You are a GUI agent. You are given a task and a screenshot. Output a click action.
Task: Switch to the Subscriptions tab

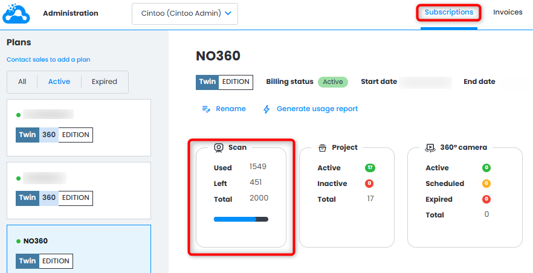point(448,12)
